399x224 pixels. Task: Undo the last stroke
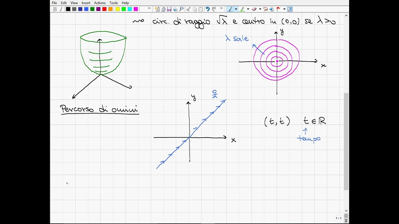208,9
